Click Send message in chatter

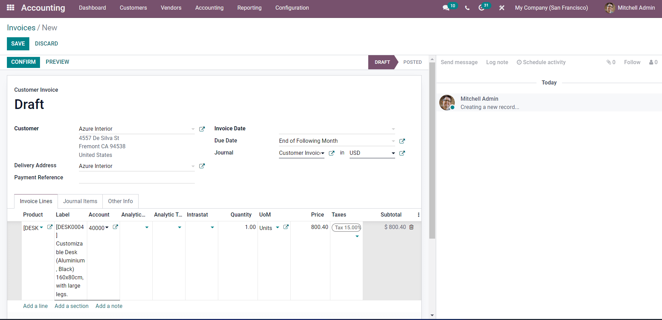click(459, 62)
